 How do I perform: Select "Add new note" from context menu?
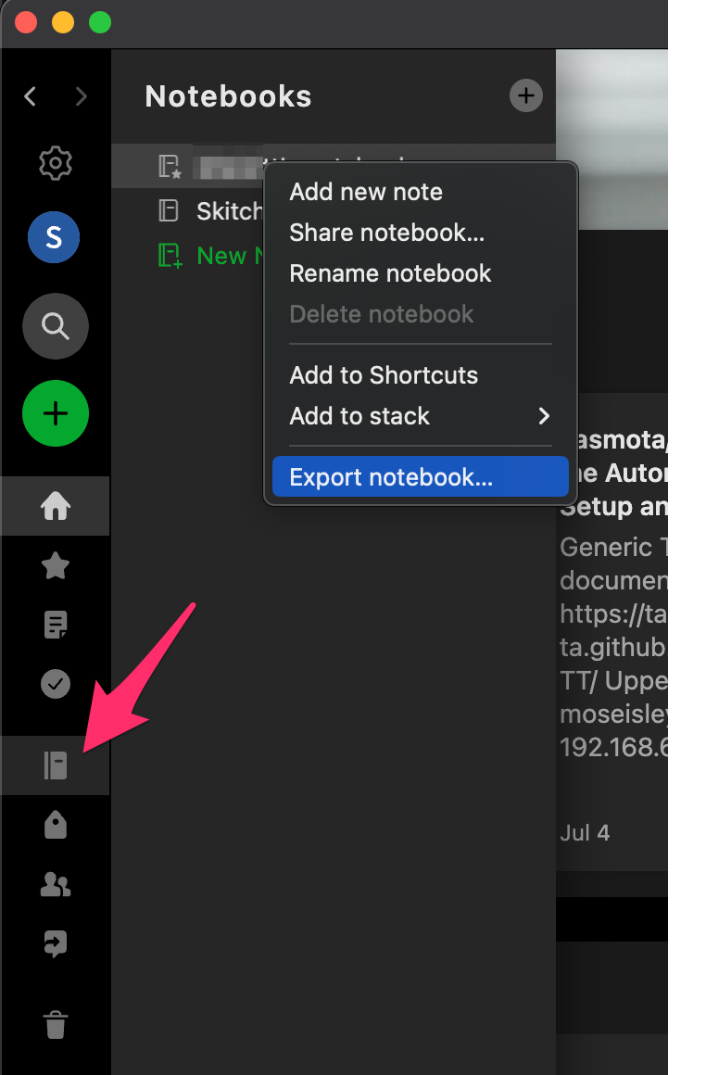pyautogui.click(x=366, y=192)
